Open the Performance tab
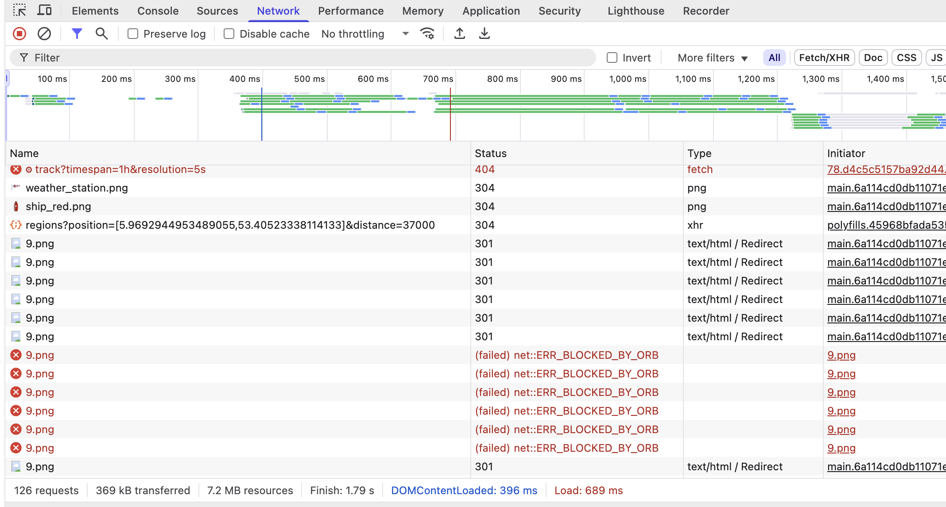Viewport: 946px width, 507px height. pyautogui.click(x=350, y=11)
